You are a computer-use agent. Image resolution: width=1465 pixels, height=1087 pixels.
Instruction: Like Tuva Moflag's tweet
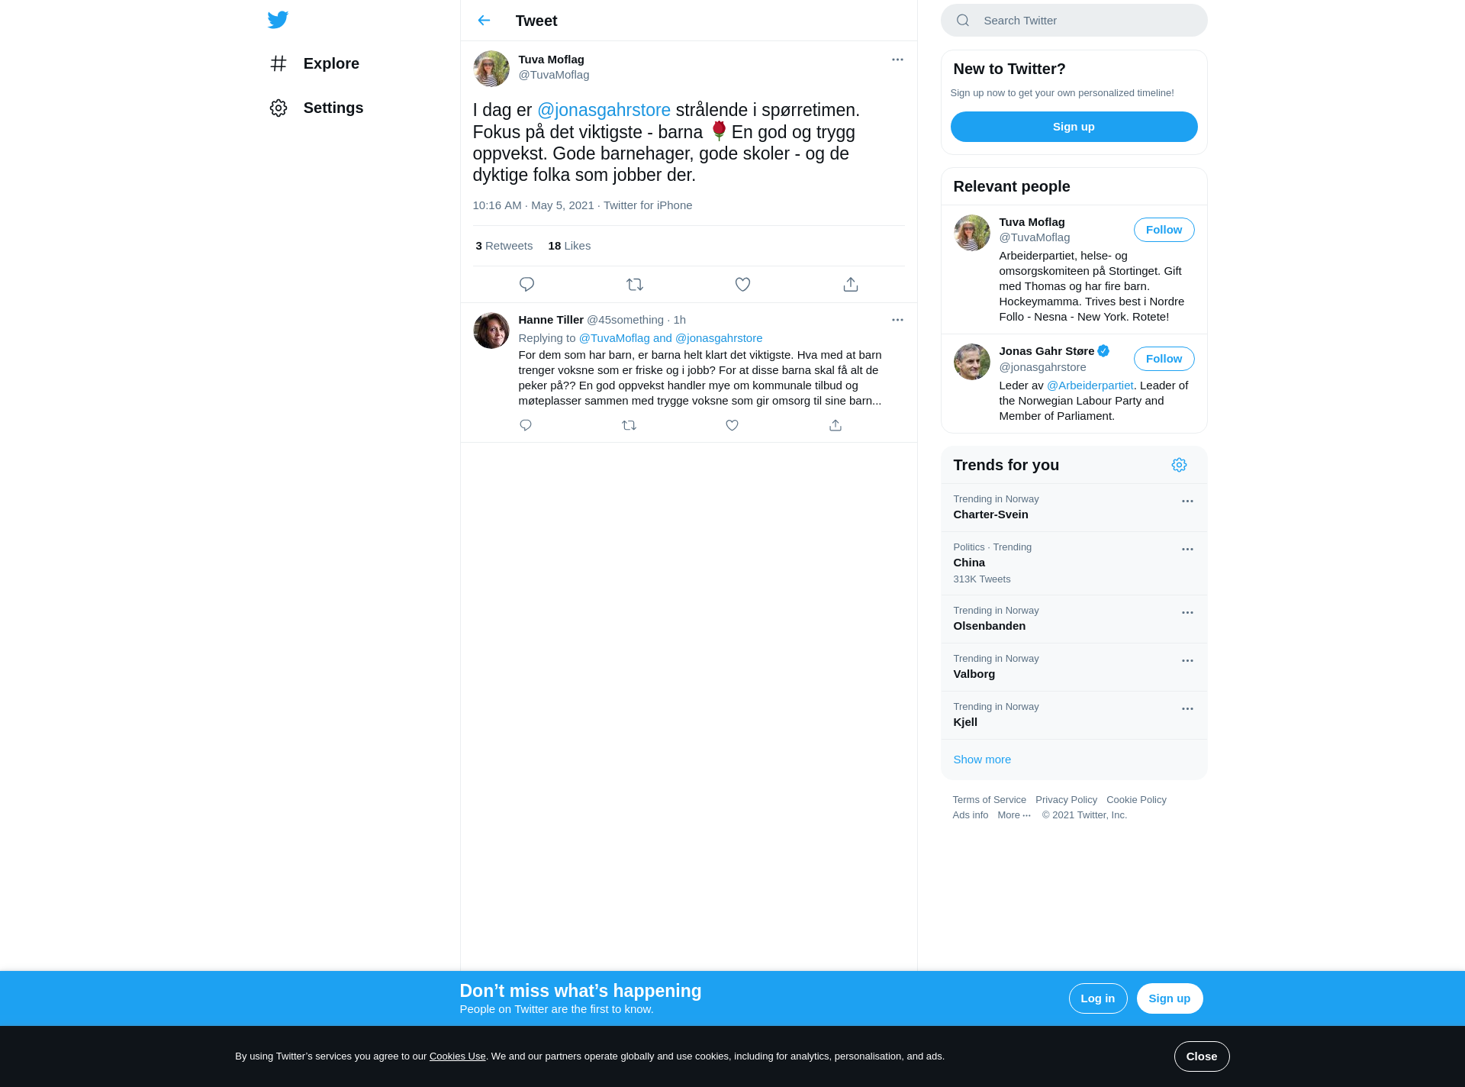(742, 285)
